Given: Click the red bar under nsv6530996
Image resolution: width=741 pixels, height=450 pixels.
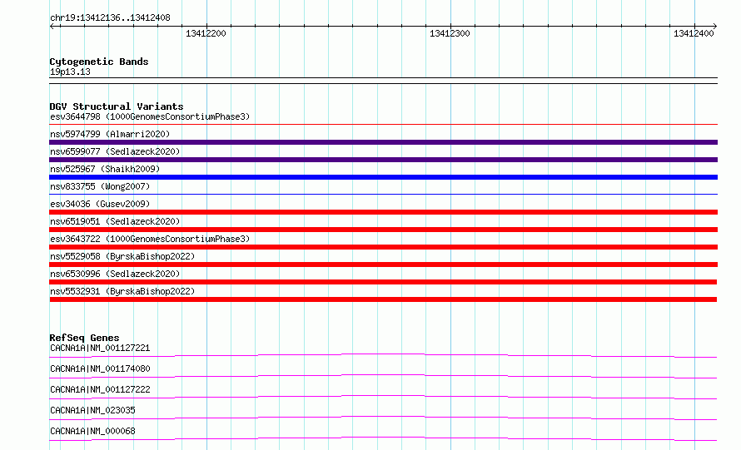Looking at the screenshot, I should tap(383, 282).
